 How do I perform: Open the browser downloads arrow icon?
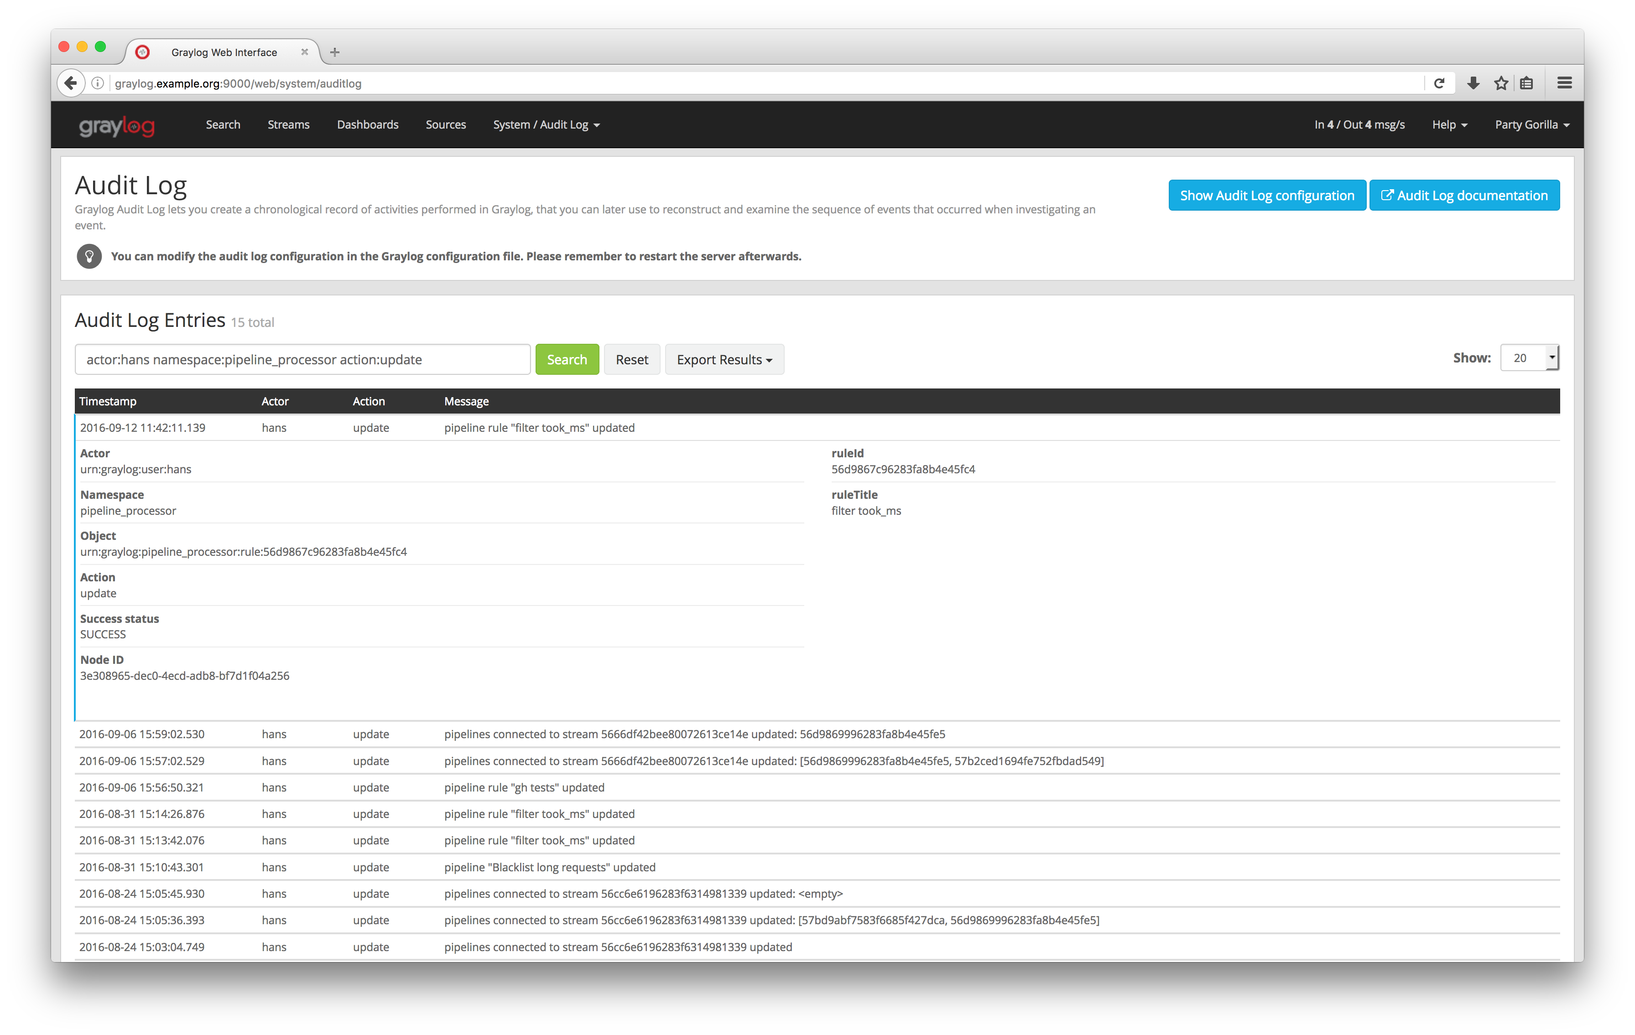click(1473, 83)
